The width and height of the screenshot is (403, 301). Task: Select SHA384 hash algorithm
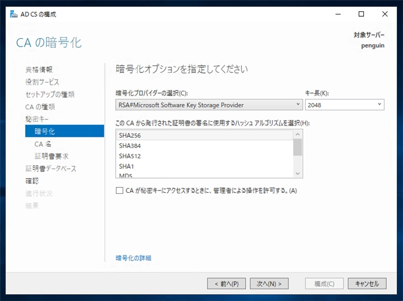[x=205, y=146]
